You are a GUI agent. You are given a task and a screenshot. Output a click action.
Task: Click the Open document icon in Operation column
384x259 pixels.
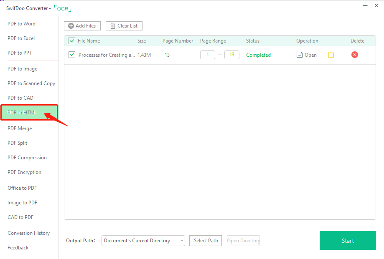click(299, 55)
